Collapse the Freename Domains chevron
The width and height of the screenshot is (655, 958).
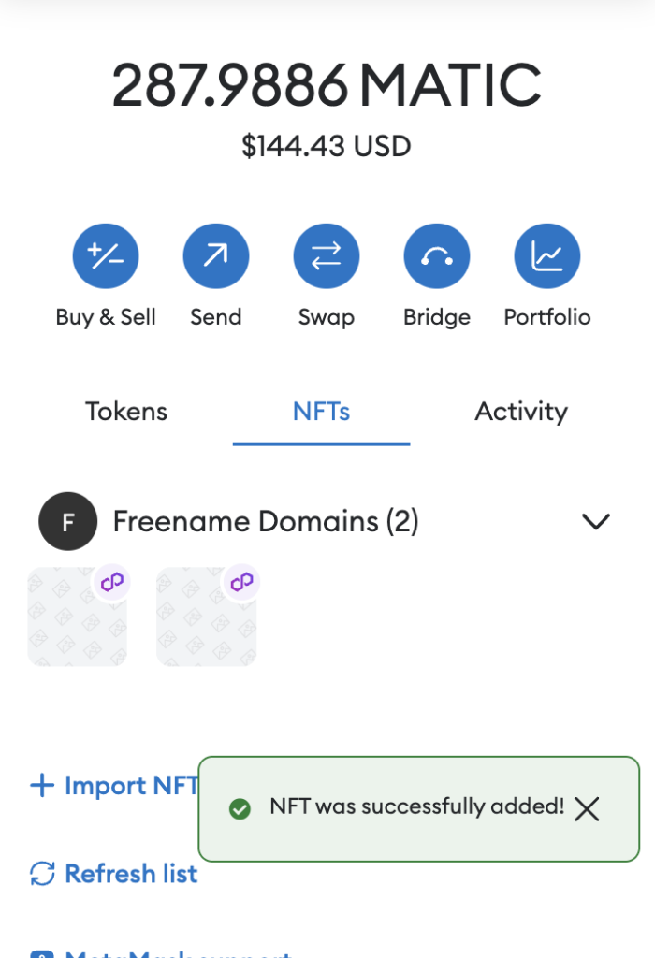click(596, 521)
